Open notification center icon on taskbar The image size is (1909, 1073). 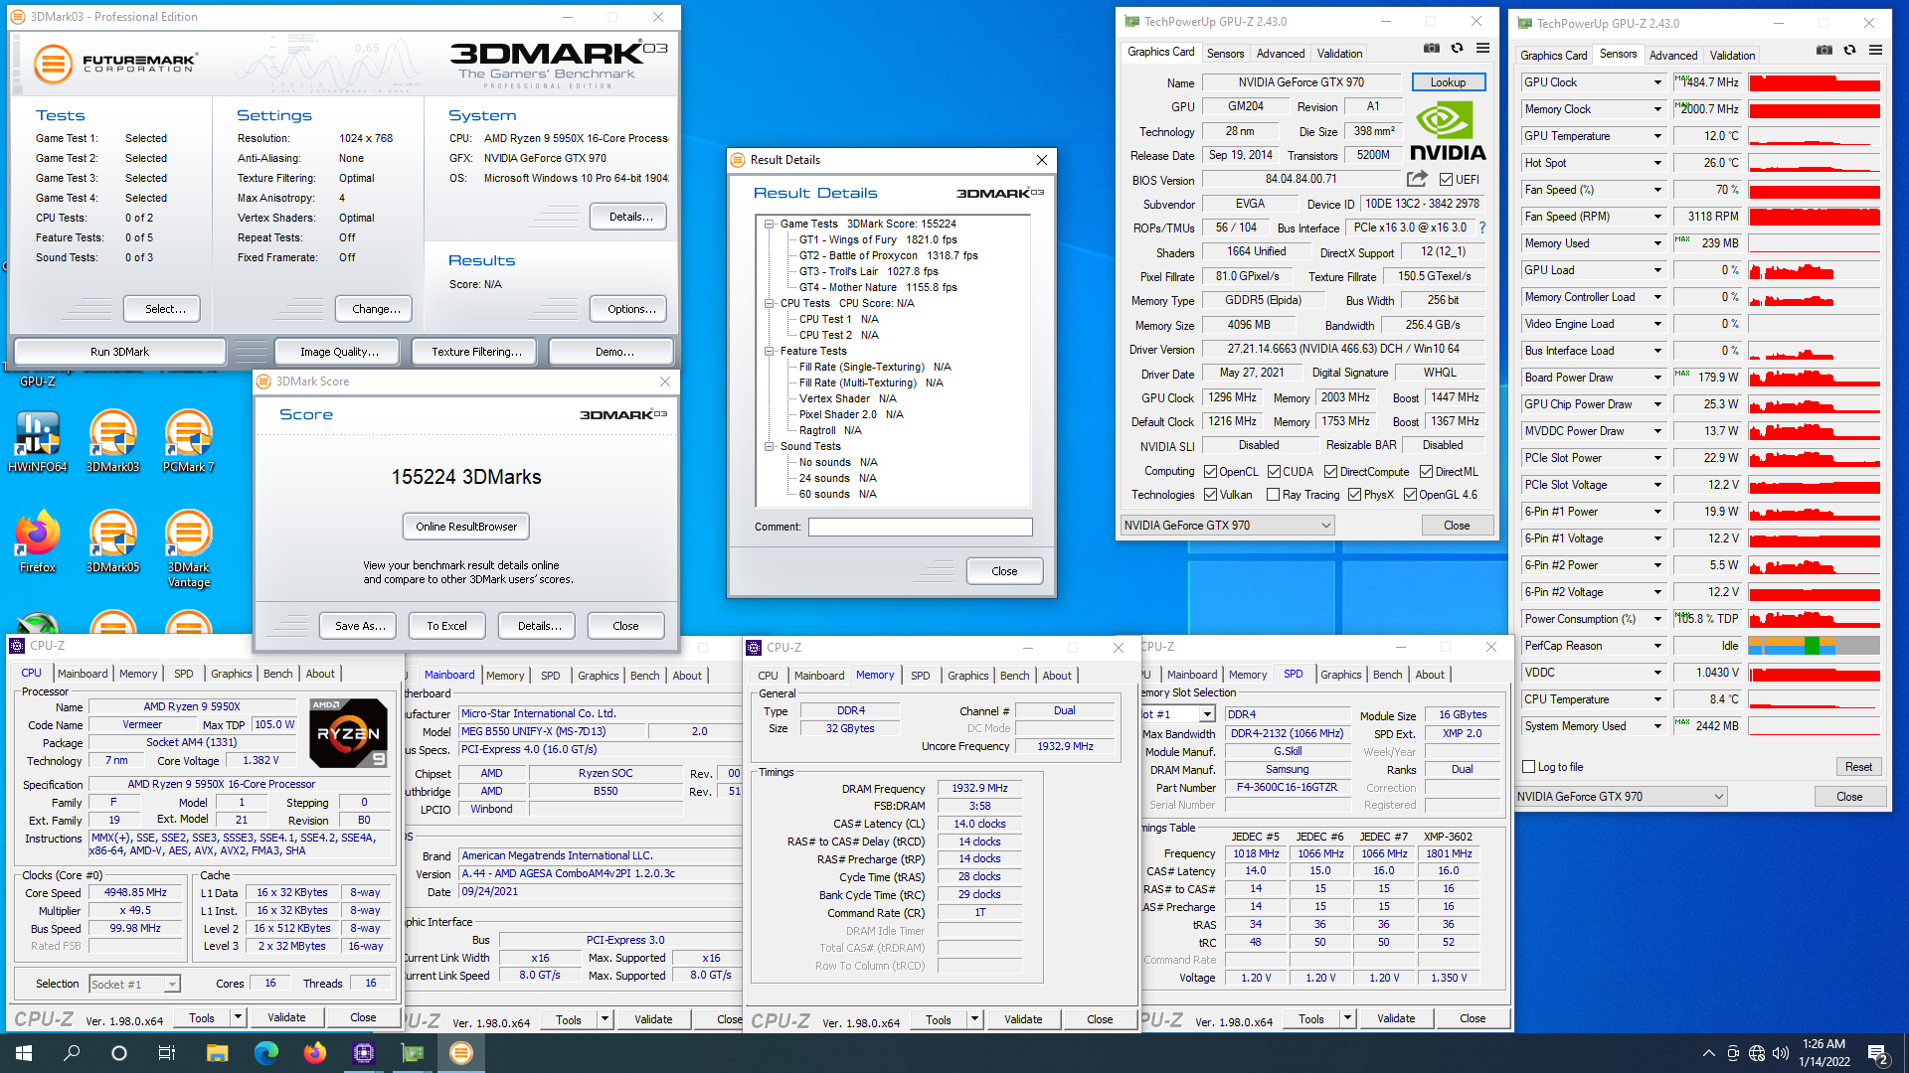(1878, 1053)
